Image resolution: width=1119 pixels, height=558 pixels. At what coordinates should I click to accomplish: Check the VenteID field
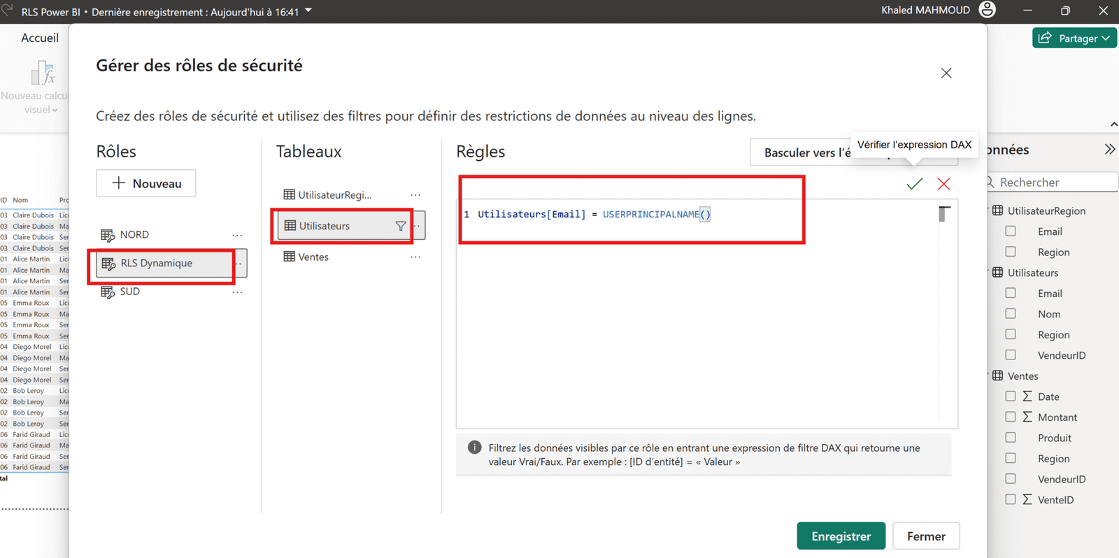click(1011, 499)
